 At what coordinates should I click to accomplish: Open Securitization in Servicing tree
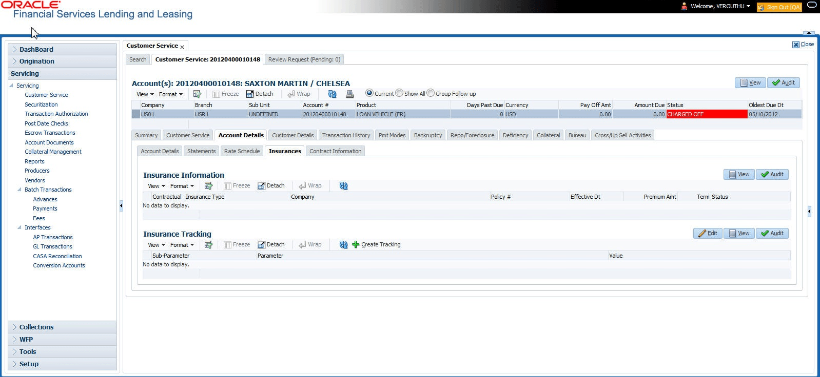click(x=41, y=104)
